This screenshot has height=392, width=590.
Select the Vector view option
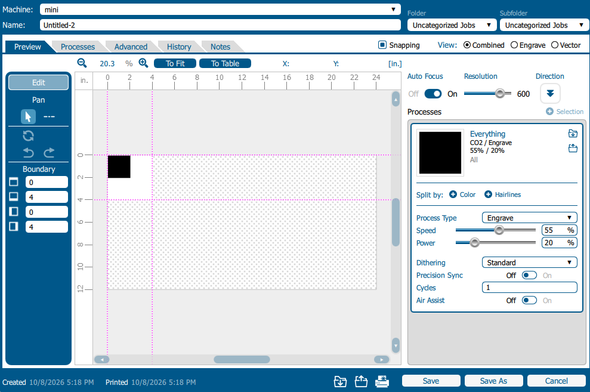click(555, 45)
